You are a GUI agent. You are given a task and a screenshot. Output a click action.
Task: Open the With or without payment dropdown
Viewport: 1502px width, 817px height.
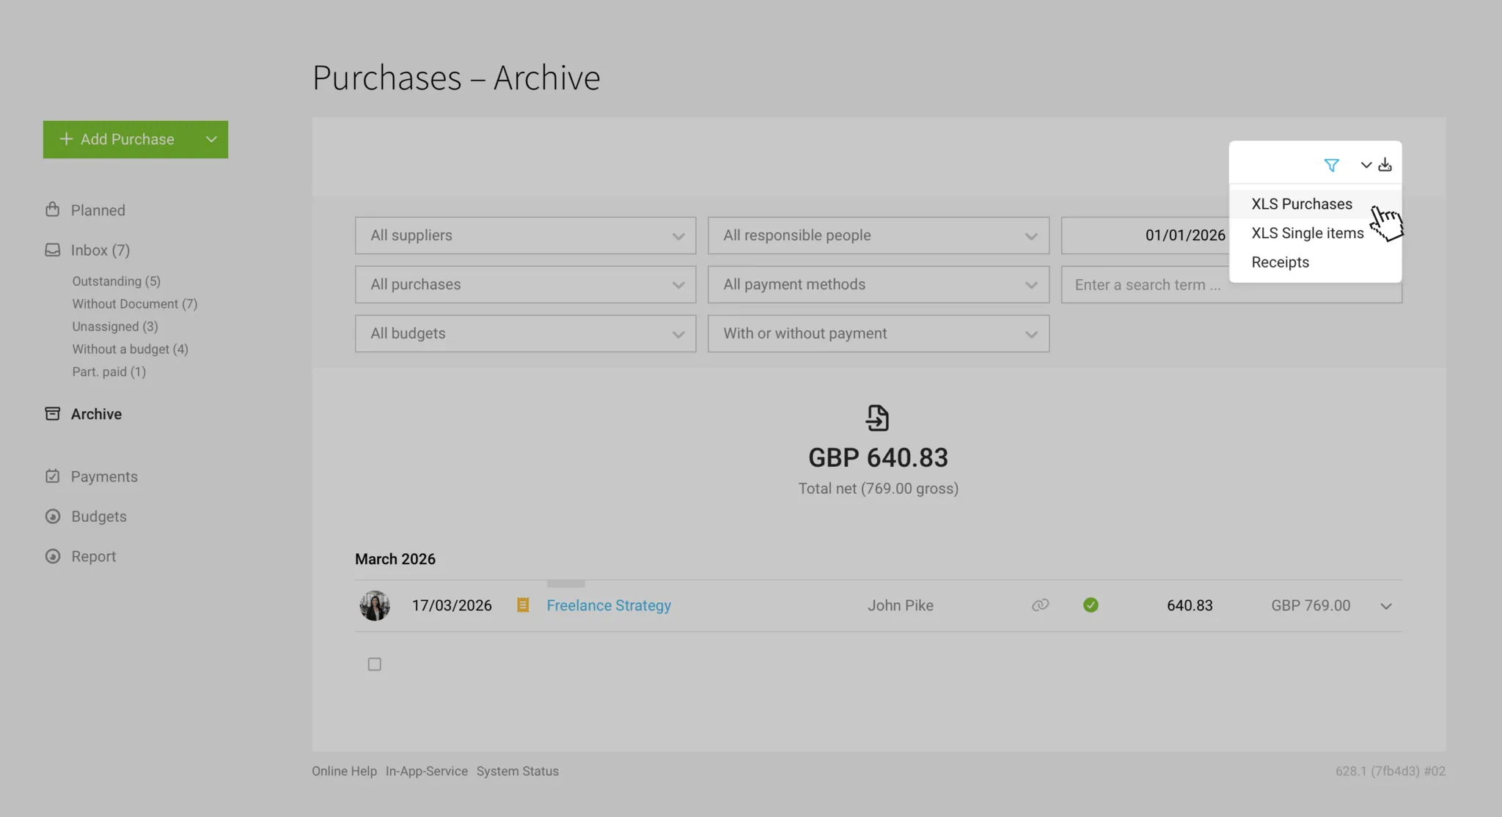(x=878, y=333)
